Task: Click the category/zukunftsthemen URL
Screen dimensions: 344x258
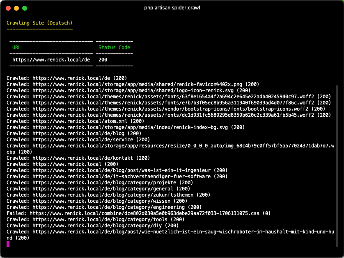Action: (113, 195)
